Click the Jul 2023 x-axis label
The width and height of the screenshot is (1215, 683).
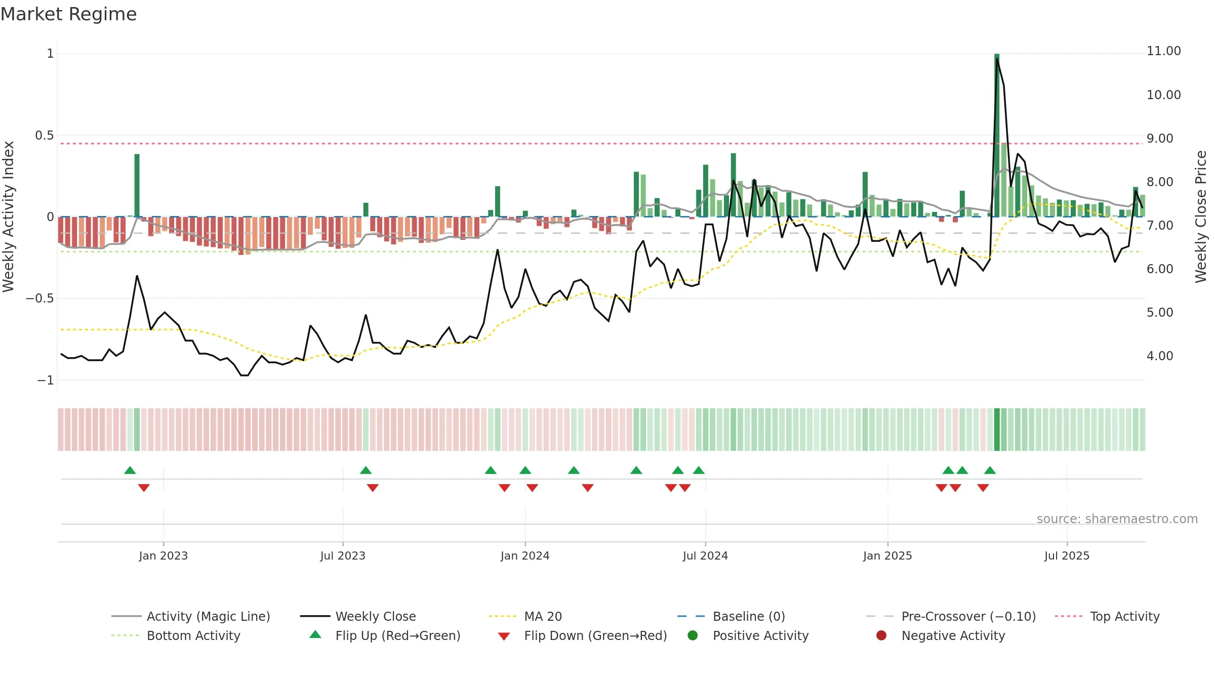(343, 556)
